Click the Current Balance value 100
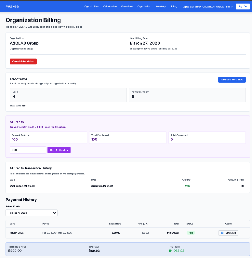Viewport: 252px width, 258px height. (15, 140)
